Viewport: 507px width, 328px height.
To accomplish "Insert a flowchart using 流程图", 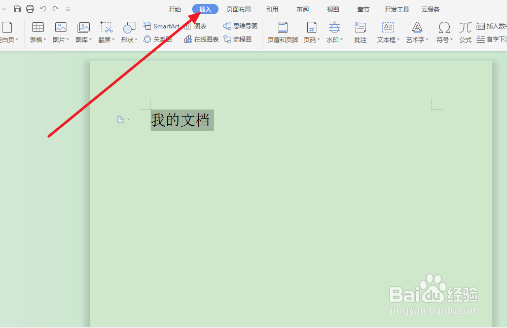I will (238, 39).
